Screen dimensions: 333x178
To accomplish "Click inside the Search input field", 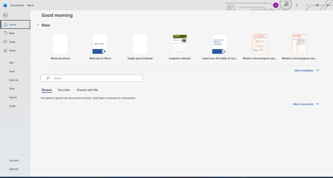I will [92, 78].
